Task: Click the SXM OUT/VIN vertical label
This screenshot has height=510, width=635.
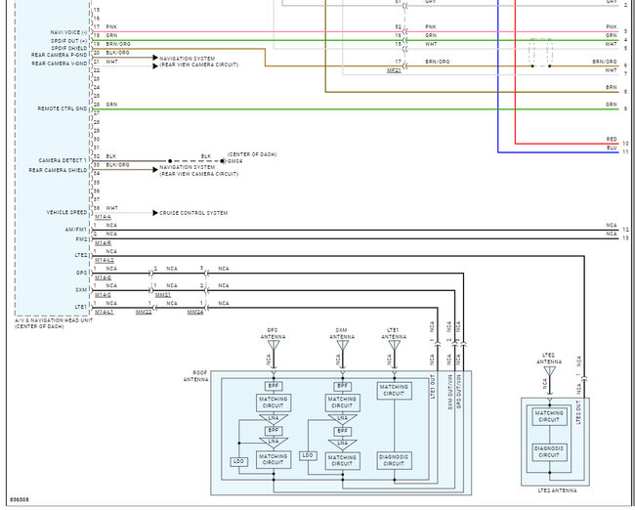Action: pos(450,392)
